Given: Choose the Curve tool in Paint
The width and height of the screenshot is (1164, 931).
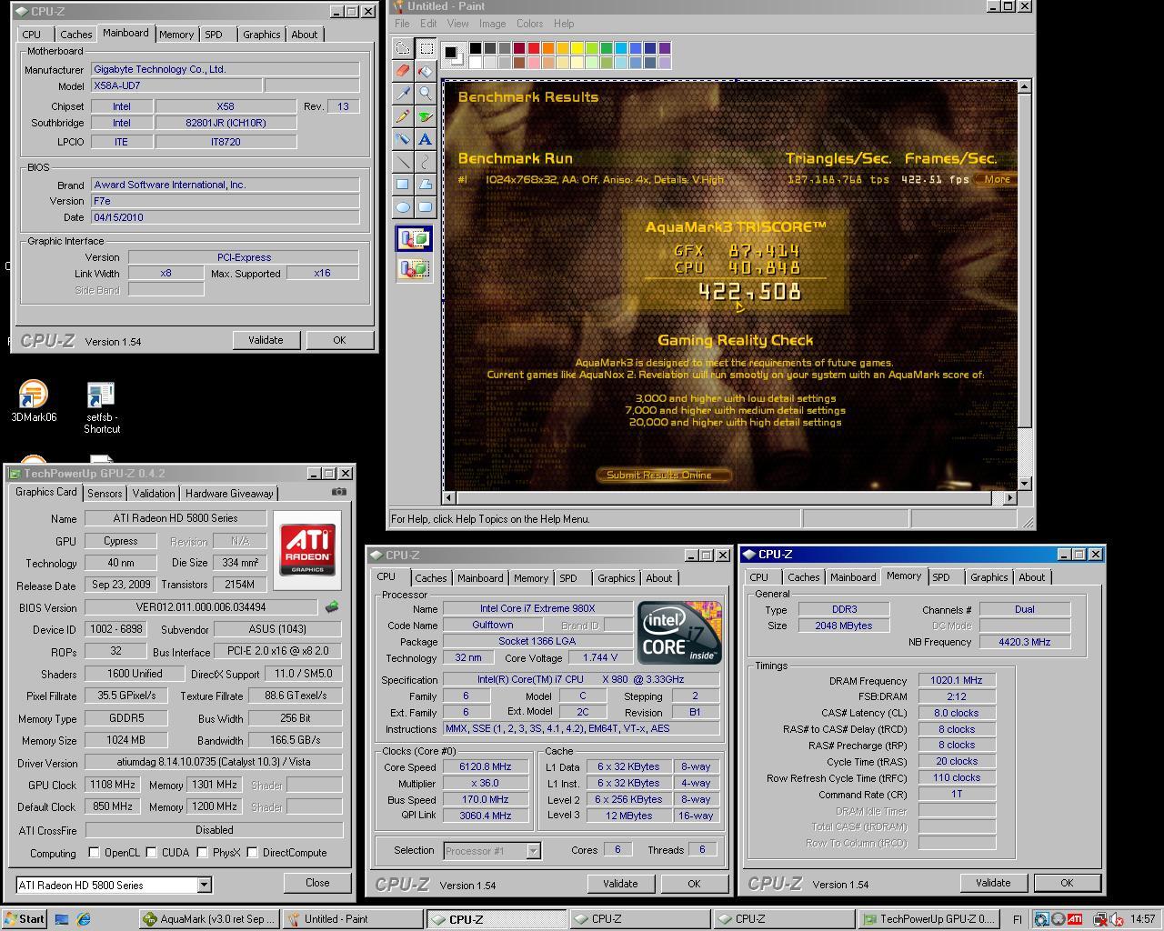Looking at the screenshot, I should (426, 162).
